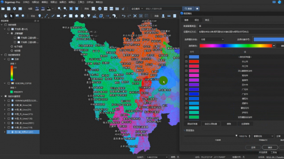Toggle checkbox for 103E39N_COP30 layer

coord(9,83)
